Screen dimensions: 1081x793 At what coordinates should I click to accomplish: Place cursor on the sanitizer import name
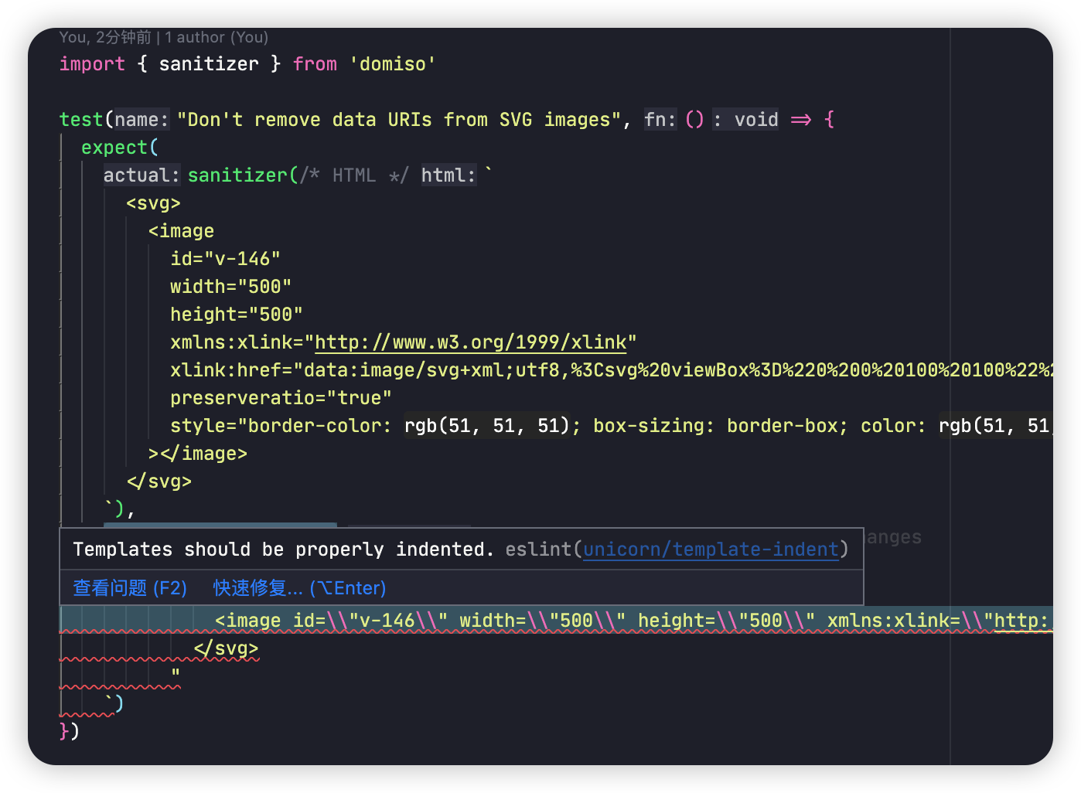(208, 63)
